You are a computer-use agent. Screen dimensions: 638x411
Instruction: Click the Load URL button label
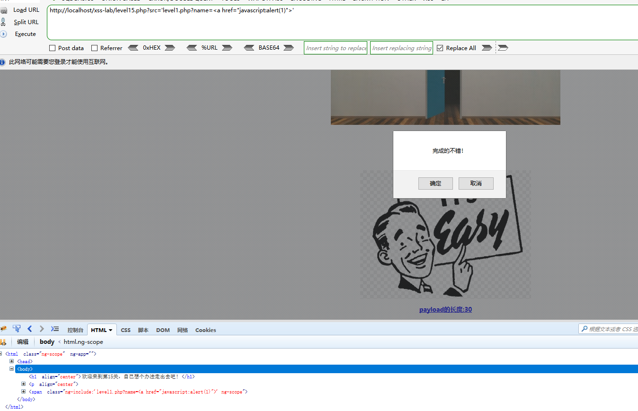click(26, 10)
